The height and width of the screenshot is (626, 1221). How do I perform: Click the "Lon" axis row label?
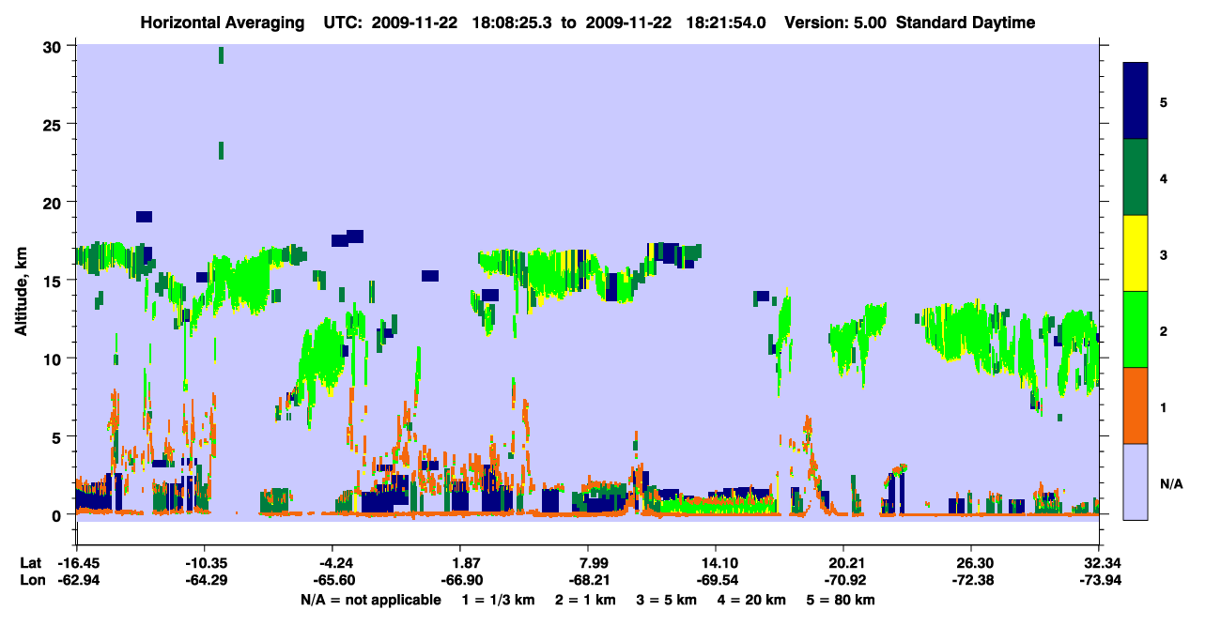pos(32,580)
